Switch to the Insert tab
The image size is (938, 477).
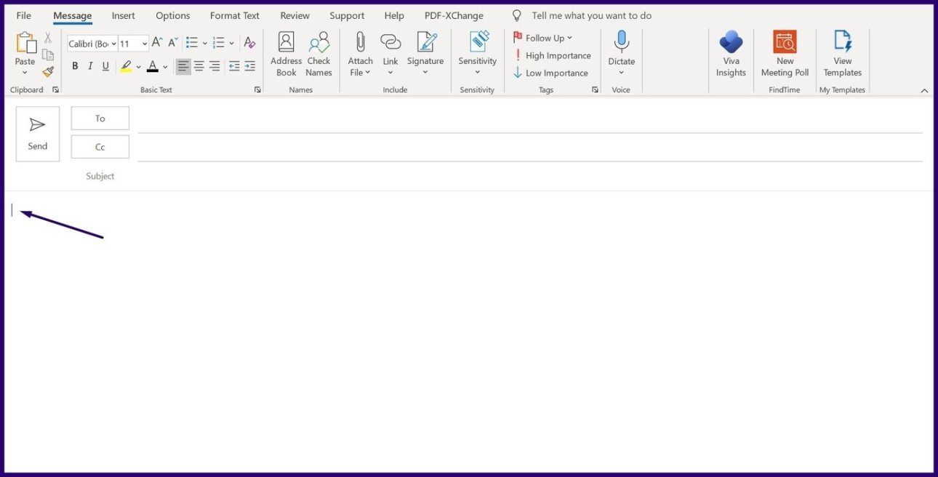click(123, 15)
